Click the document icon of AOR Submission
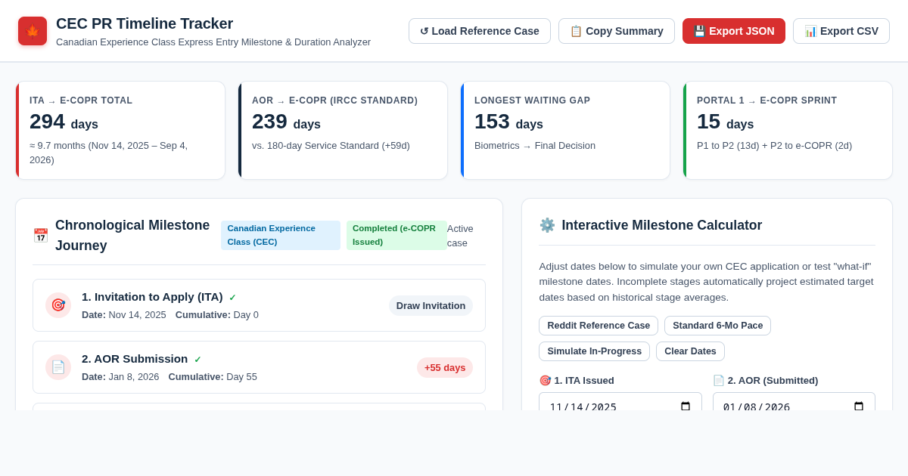Image resolution: width=908 pixels, height=476 pixels. 58,367
